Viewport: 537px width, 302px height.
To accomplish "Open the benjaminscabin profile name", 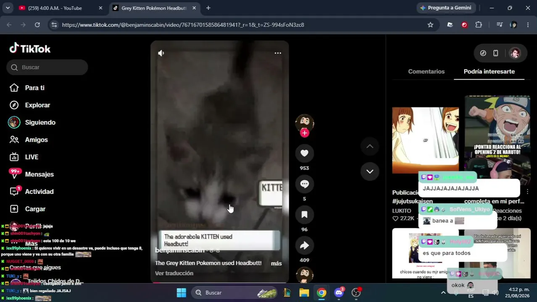I will (x=179, y=250).
